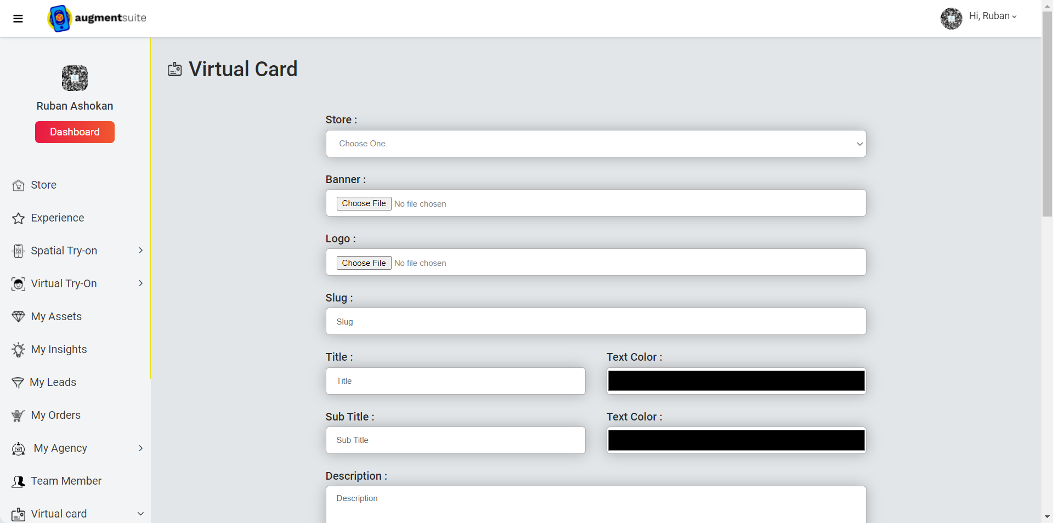Pick the Sub Title text color swatch
The width and height of the screenshot is (1053, 523).
[x=736, y=440]
